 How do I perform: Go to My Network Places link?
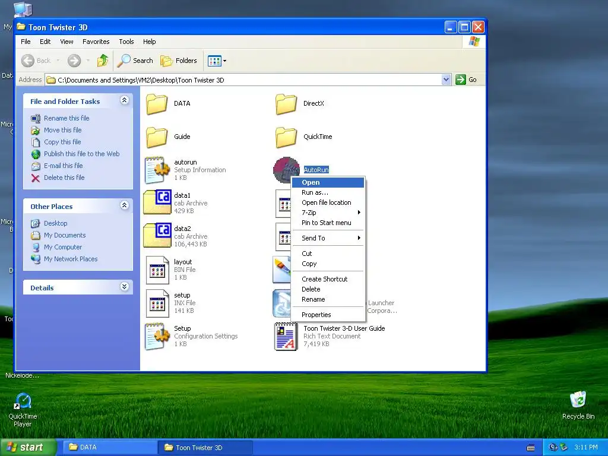click(71, 259)
